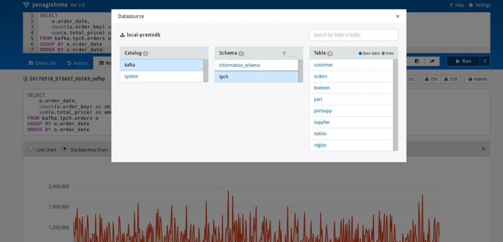Run the query
Viewport: 503px width, 242px height.
point(463,61)
